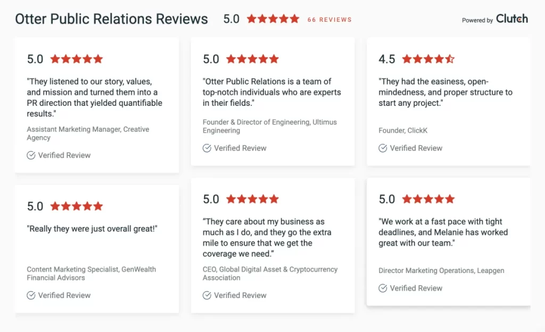Click verified checkmark on Creative Agency review
Image resolution: width=545 pixels, height=332 pixels.
(31, 155)
